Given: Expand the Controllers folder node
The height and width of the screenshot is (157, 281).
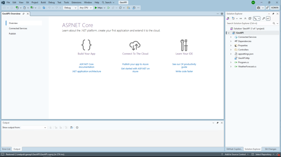Looking at the screenshot, I should [231, 50].
